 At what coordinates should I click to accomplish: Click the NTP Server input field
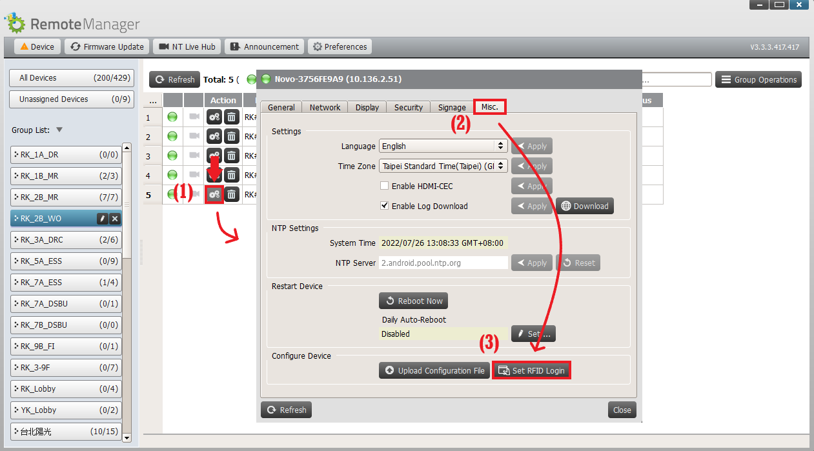(443, 262)
